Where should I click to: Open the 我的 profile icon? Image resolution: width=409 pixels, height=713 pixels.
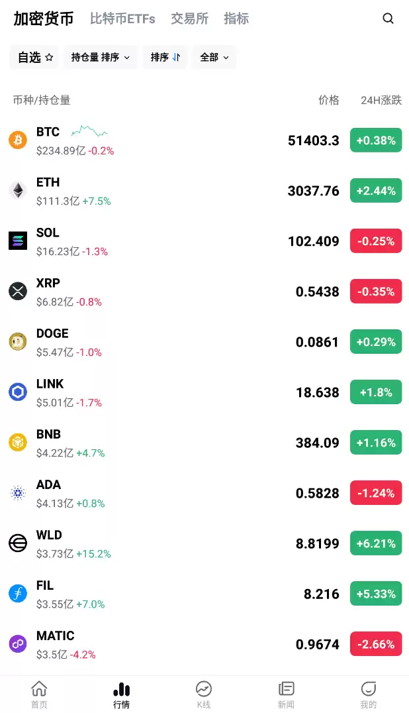pyautogui.click(x=369, y=689)
